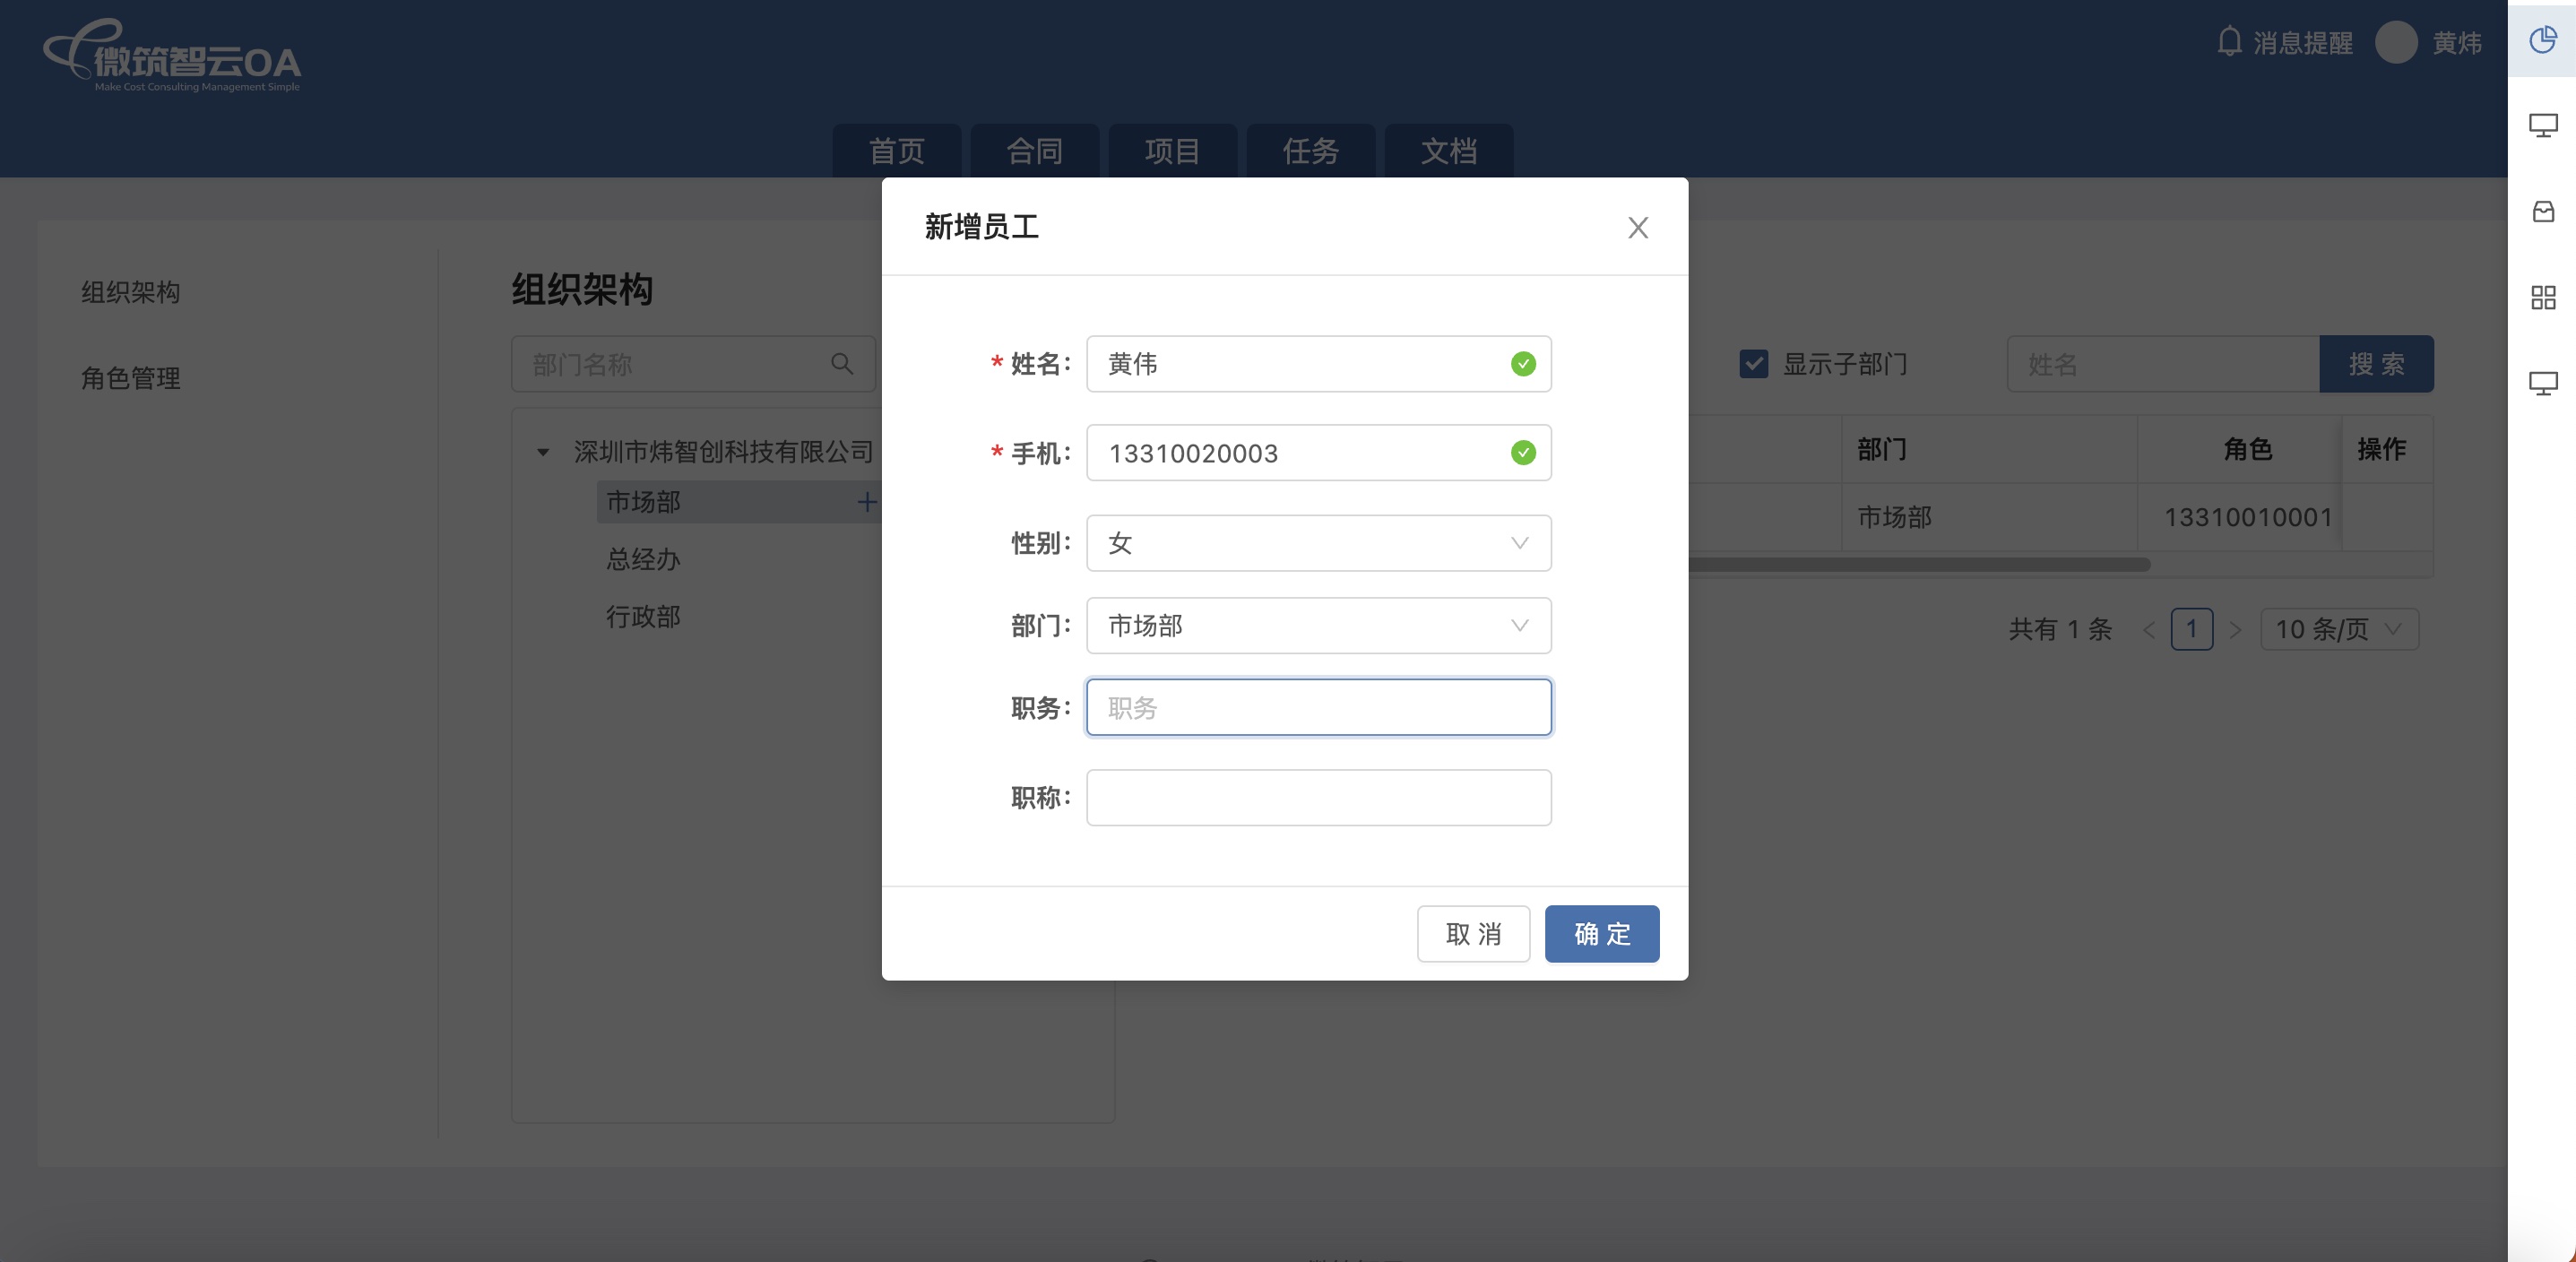This screenshot has width=2576, height=1262.
Task: Open the 性别 dropdown
Action: tap(1318, 543)
